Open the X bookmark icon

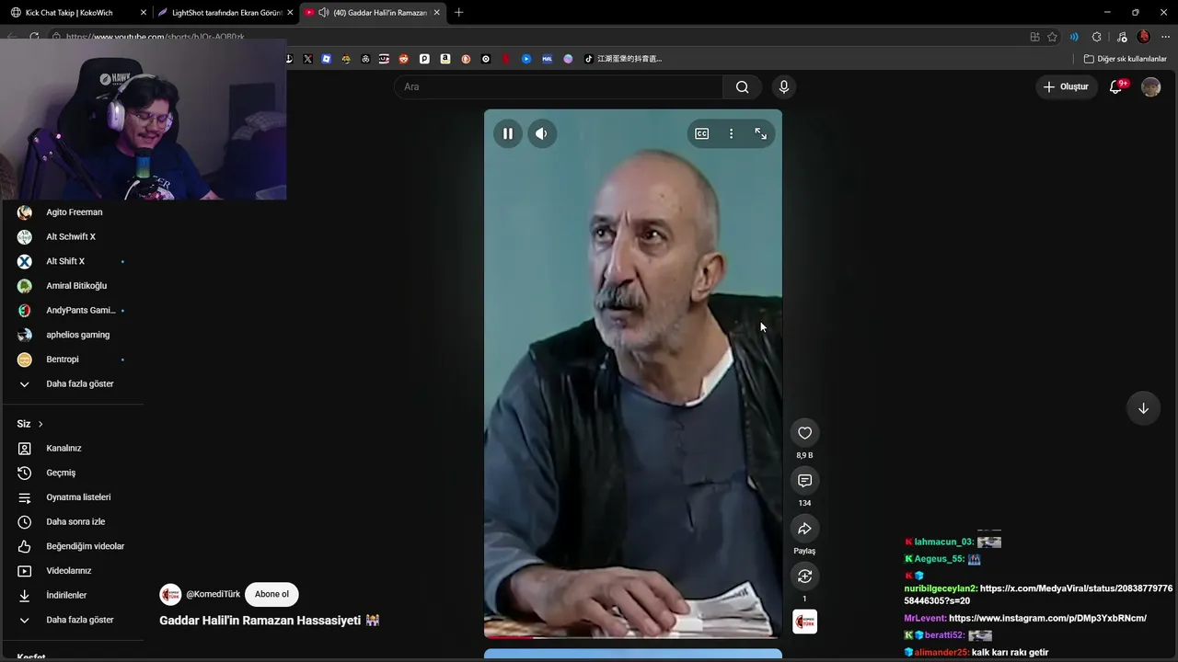pos(307,59)
